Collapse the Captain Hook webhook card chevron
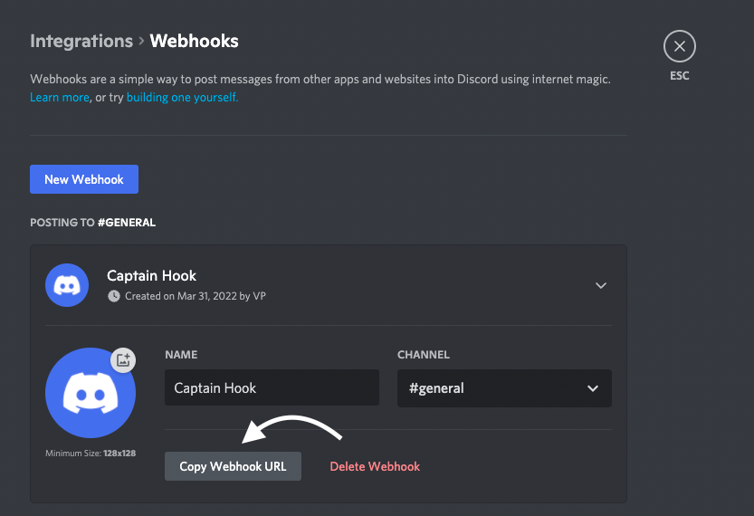Screen dimensions: 754x516 coord(601,286)
